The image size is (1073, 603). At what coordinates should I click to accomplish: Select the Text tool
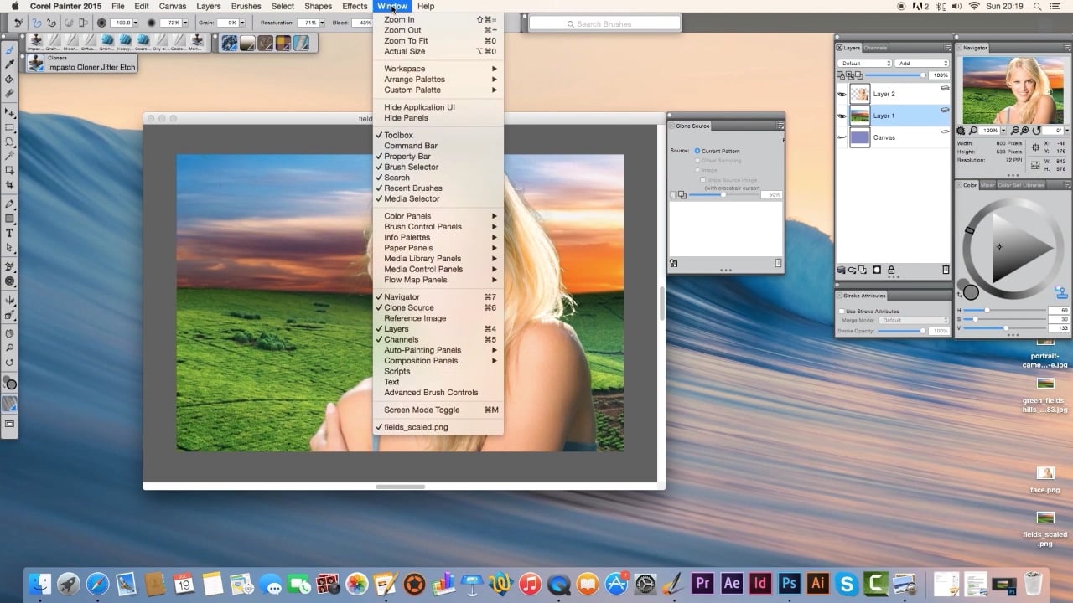click(x=10, y=233)
